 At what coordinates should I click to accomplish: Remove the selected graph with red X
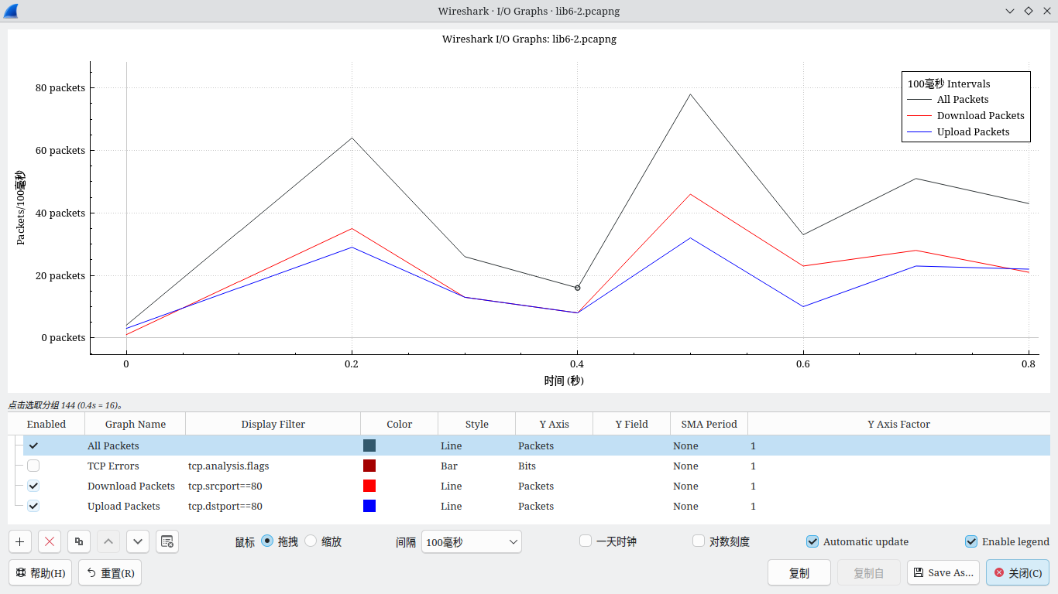(50, 541)
